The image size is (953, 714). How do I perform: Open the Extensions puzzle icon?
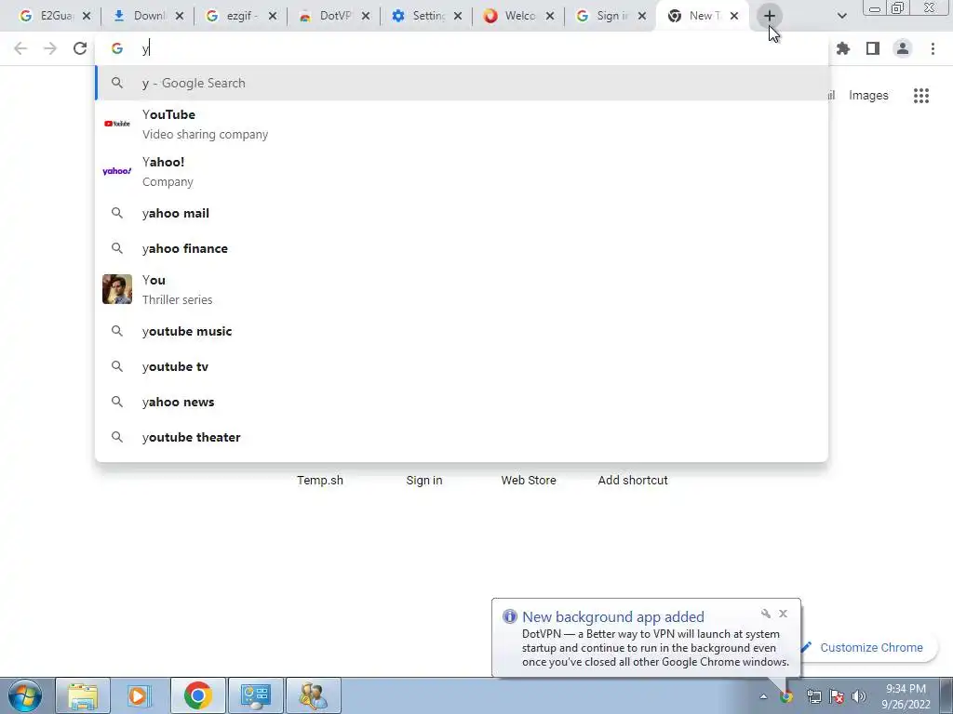pos(843,48)
